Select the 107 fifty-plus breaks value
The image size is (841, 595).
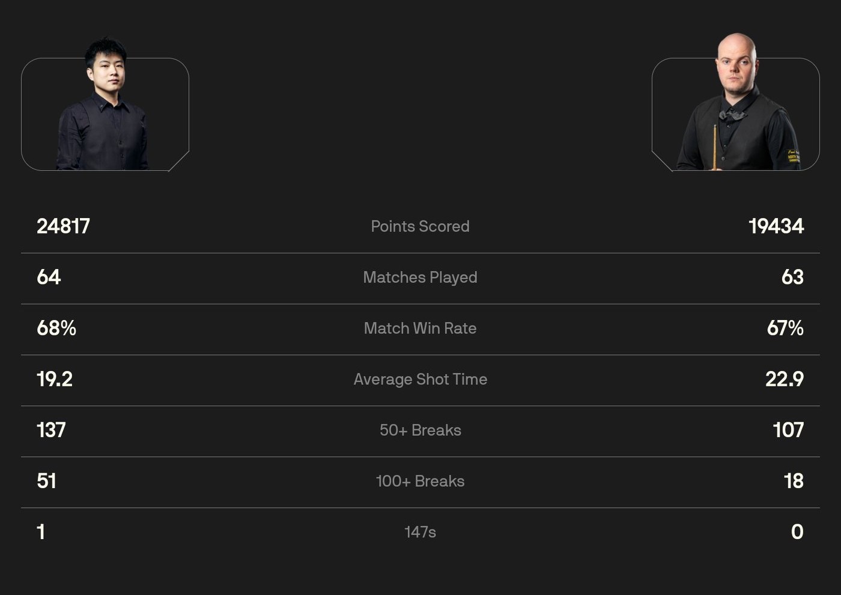(788, 430)
